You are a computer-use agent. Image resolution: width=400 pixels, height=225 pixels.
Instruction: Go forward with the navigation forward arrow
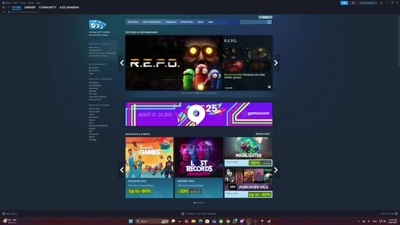pyautogui.click(x=8, y=7)
